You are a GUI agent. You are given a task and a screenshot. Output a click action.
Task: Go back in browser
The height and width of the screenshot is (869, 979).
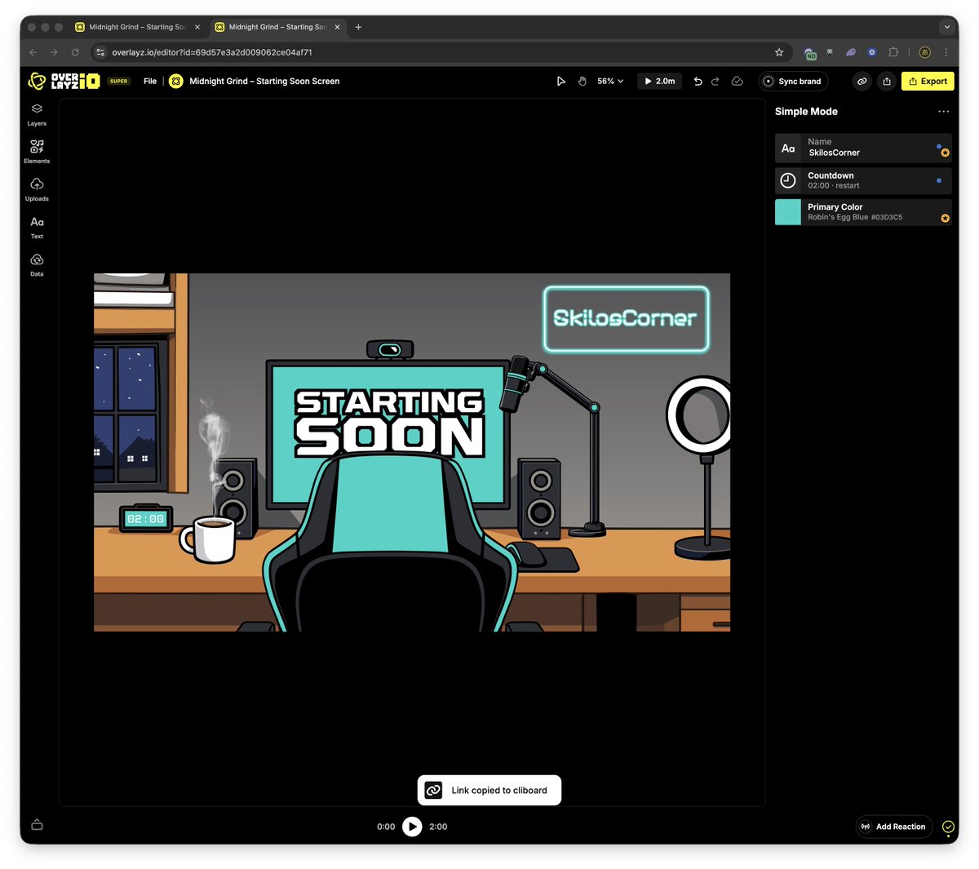click(x=33, y=52)
